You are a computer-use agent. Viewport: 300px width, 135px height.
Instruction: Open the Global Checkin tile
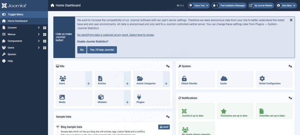[197, 79]
